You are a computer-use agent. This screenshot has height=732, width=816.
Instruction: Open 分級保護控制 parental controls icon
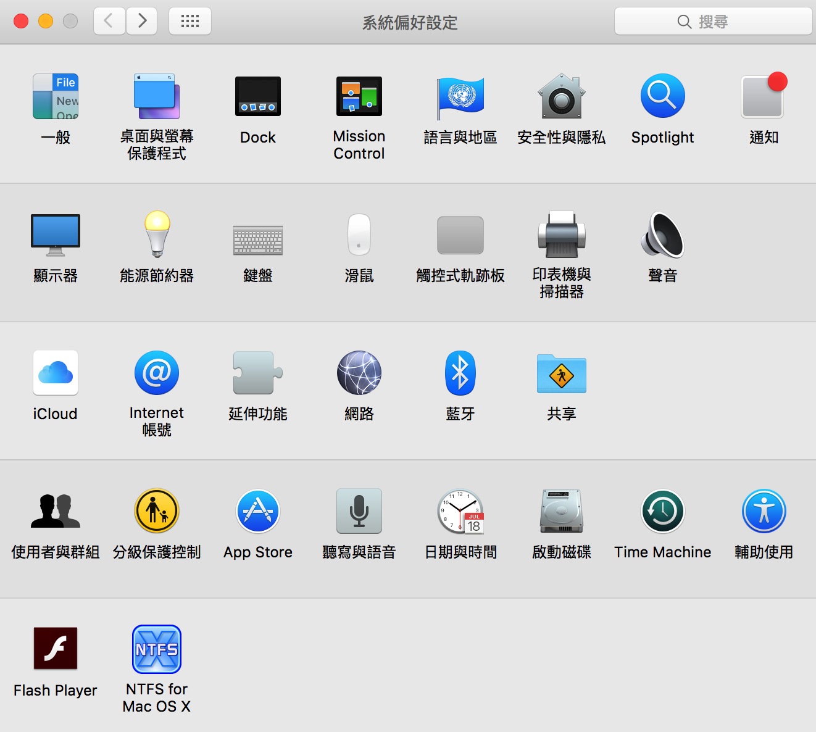point(157,511)
